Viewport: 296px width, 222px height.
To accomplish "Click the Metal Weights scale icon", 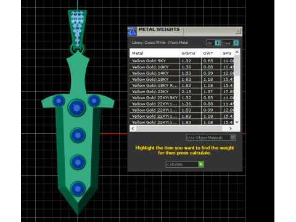I will pyautogui.click(x=131, y=31).
